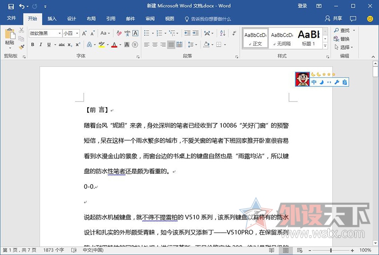
Task: Click the Clear Formatting eraser icon
Action: [x=119, y=33]
